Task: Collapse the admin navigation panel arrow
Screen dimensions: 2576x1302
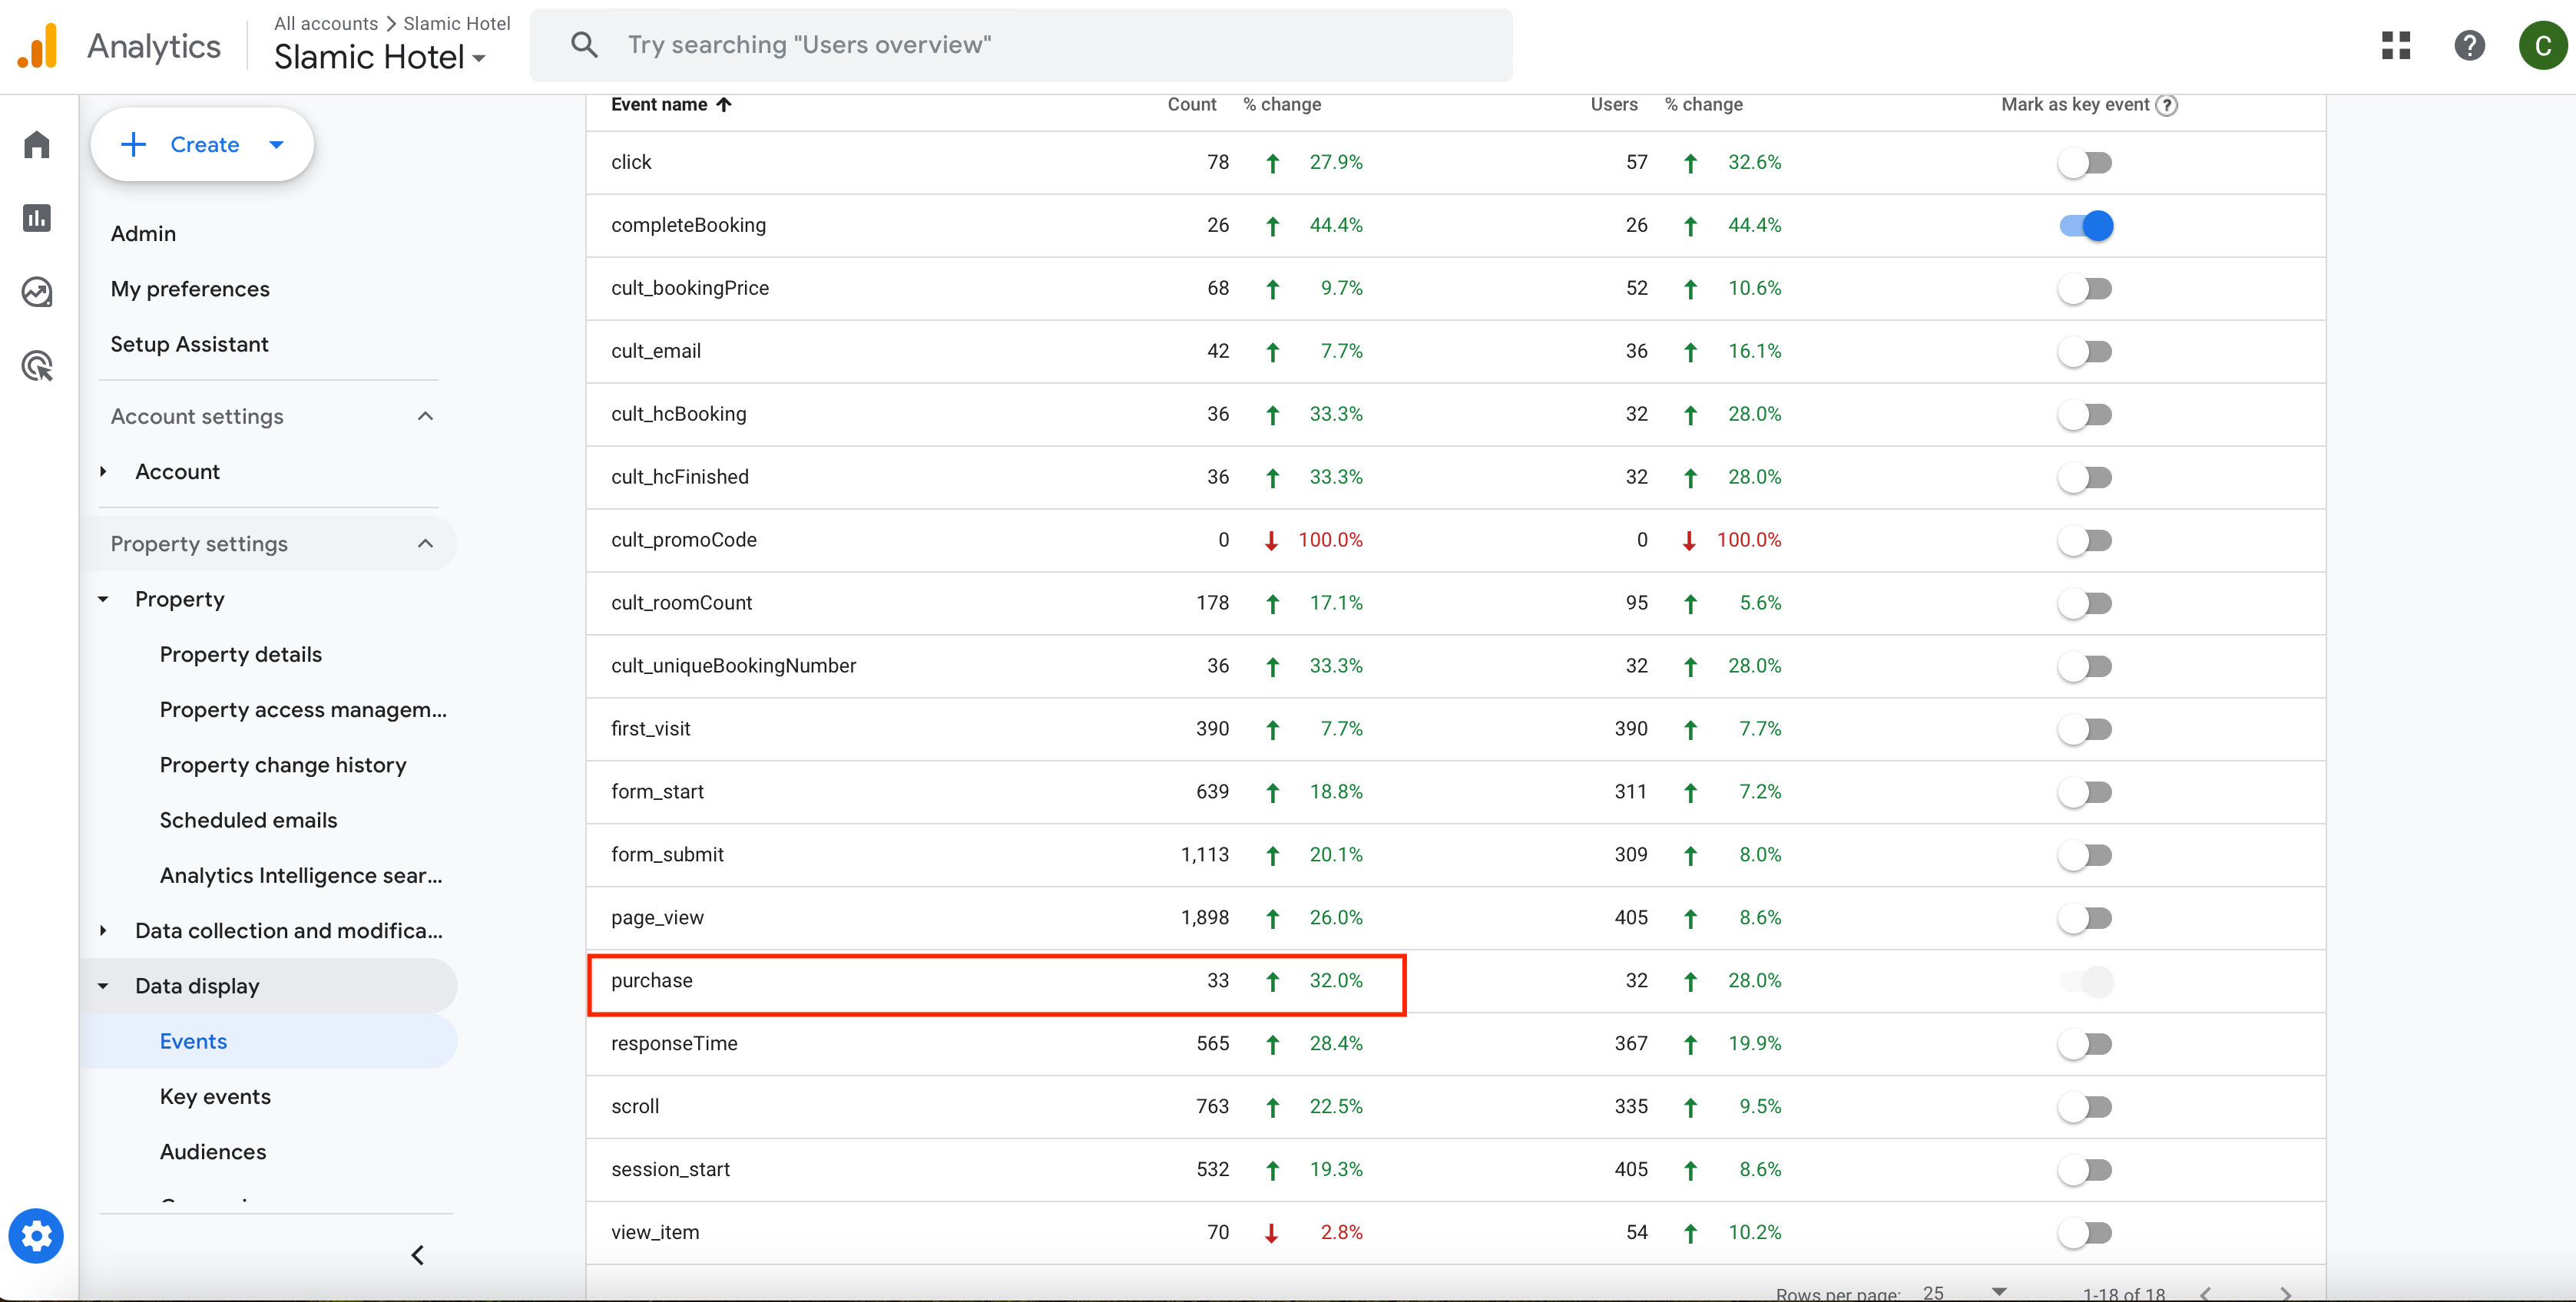Action: tap(418, 1255)
